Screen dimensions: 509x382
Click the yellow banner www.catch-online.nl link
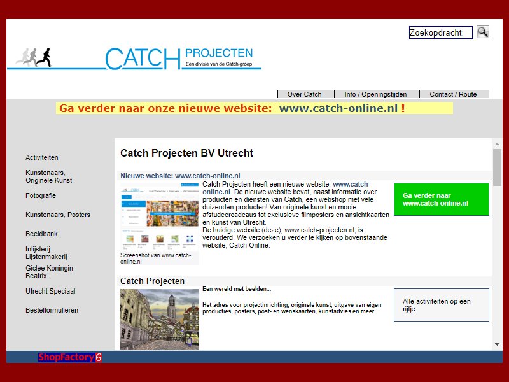(338, 108)
